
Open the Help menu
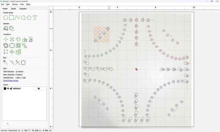pyautogui.click(x=28, y=4)
